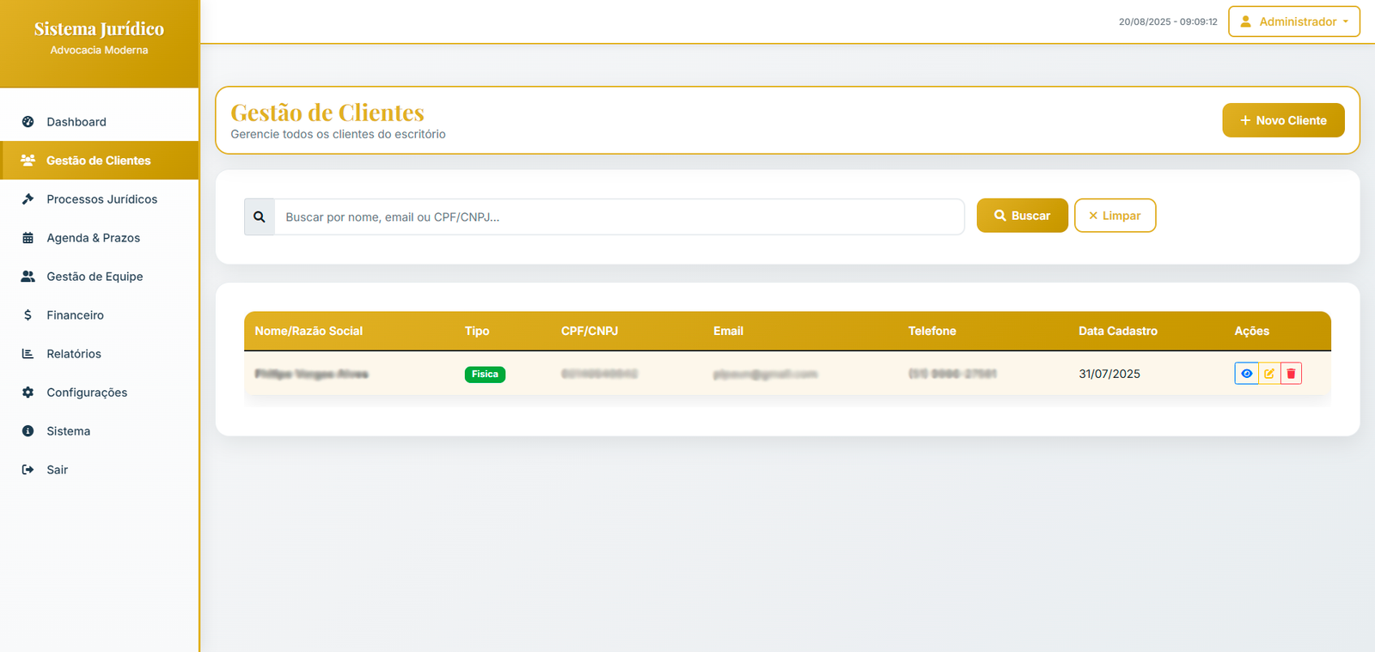The image size is (1375, 652).
Task: View client details with the eye icon
Action: [1246, 374]
